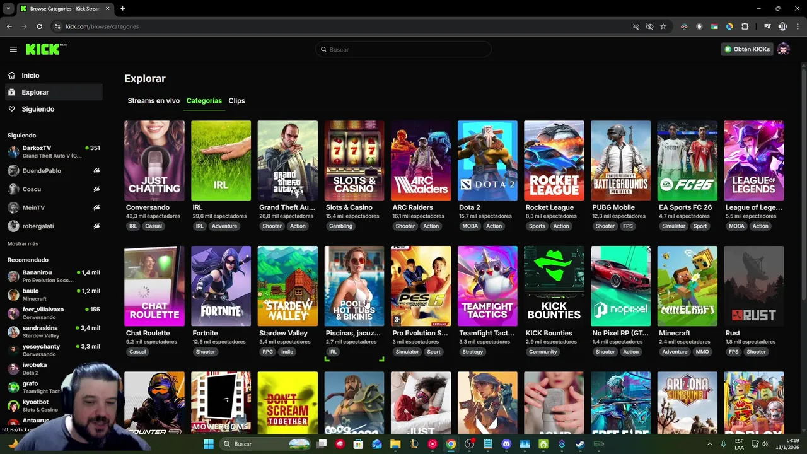Image resolution: width=807 pixels, height=454 pixels.
Task: Click DarkozTV channel avatar
Action: [x=13, y=152]
